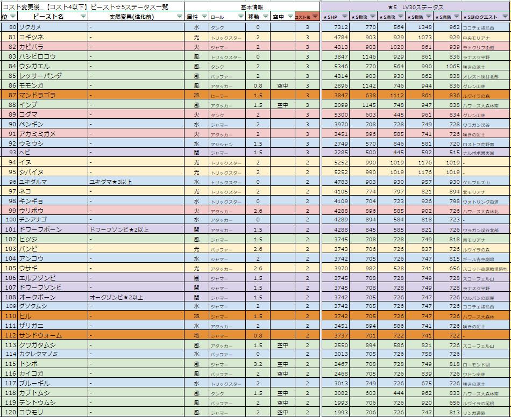Select the 基本情報 group header cell

click(x=252, y=7)
